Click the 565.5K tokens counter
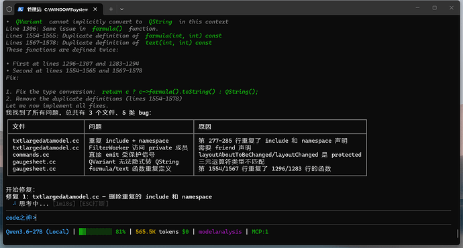463x248 pixels. coord(157,232)
